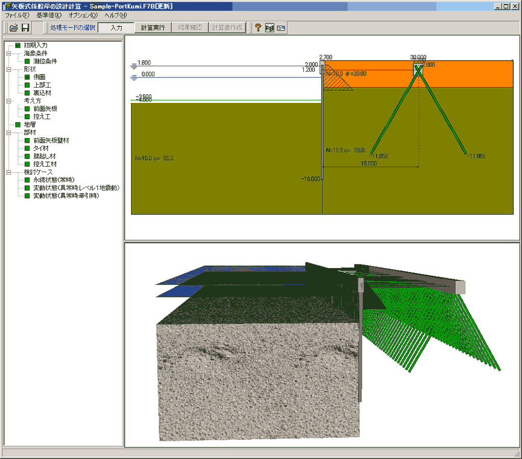
Task: Collapse the 部材 tree node
Action: 9,132
